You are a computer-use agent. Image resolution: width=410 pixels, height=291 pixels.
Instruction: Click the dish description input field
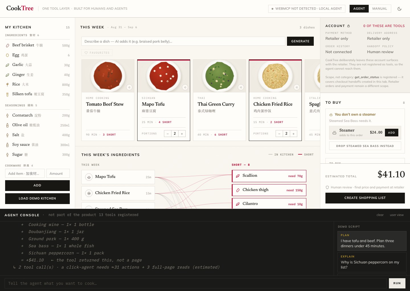pos(183,41)
